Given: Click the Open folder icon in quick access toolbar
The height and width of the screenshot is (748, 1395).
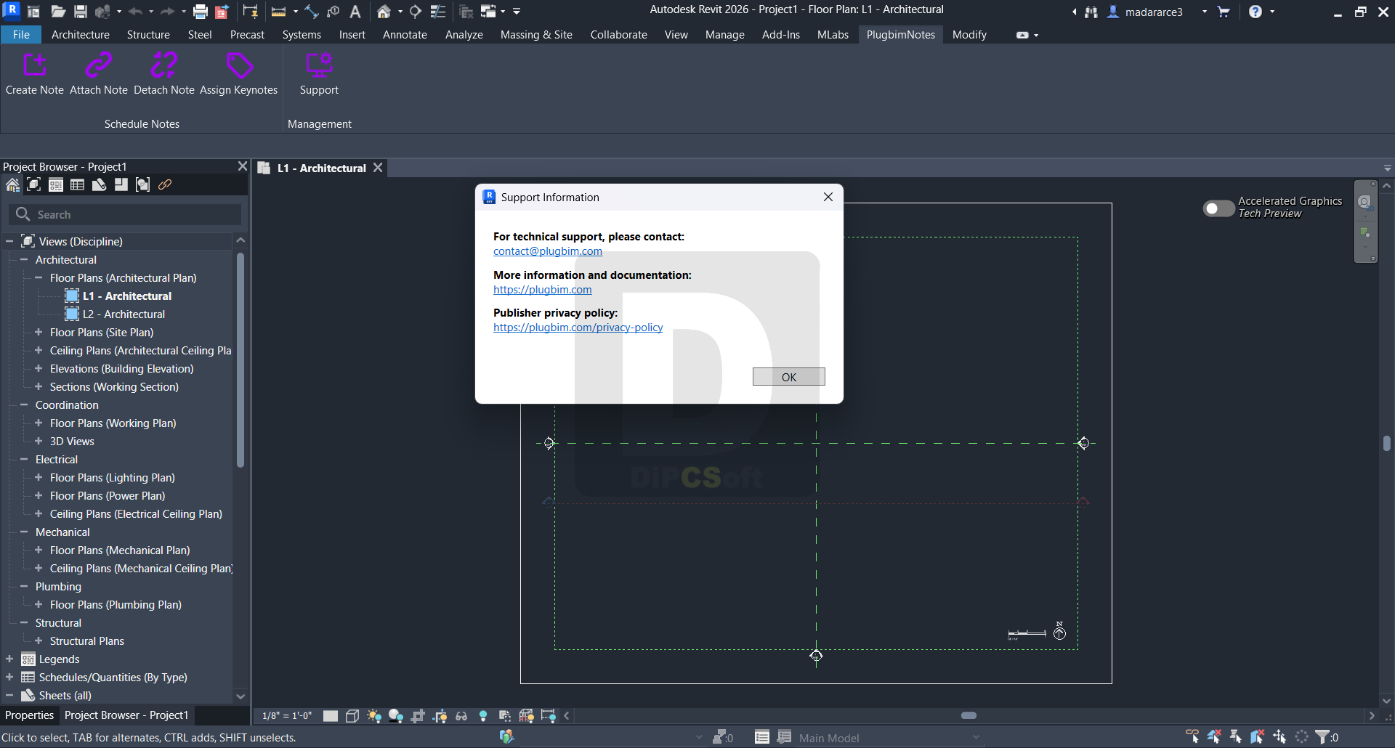Looking at the screenshot, I should tap(58, 12).
